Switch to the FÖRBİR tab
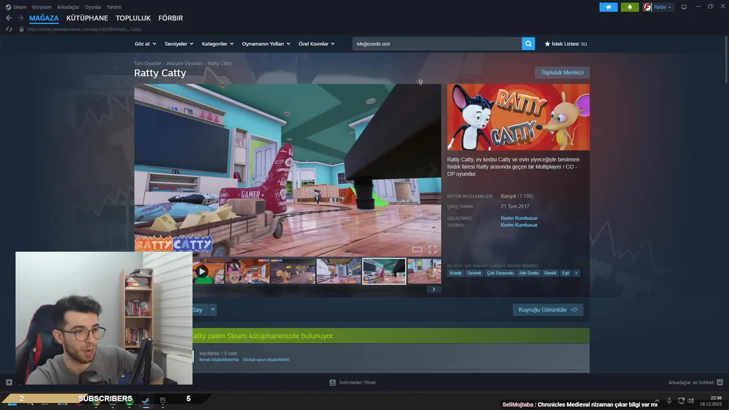 [171, 18]
